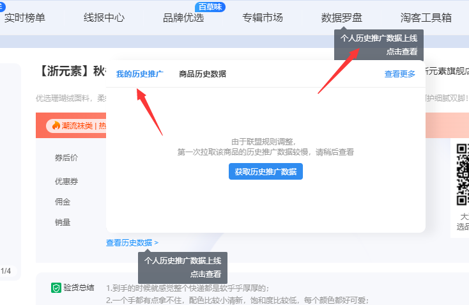
Task: Open 品牌优选 in the navigation bar
Action: [183, 18]
